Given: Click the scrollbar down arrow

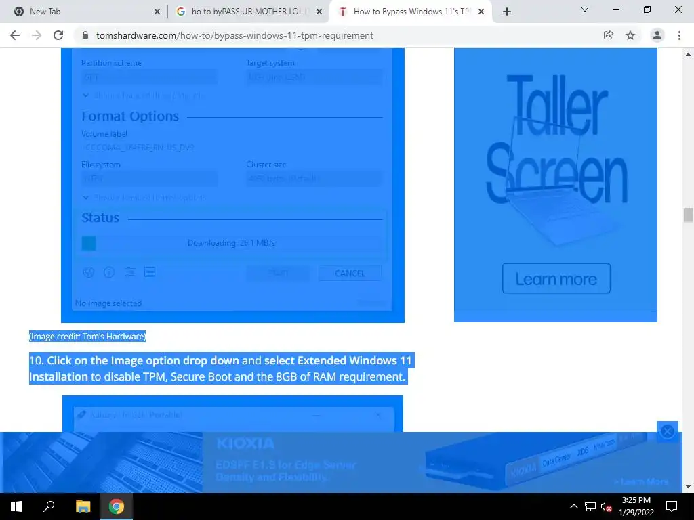Looking at the screenshot, I should 688,487.
